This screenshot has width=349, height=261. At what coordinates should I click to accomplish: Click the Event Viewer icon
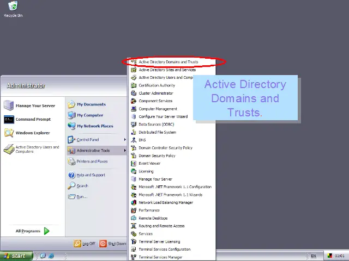(134, 163)
